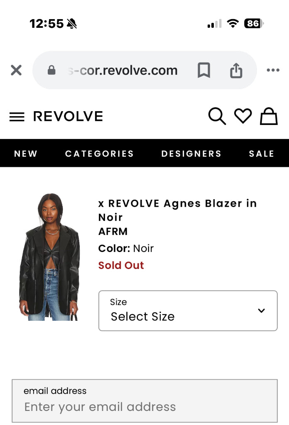Close the in-app browser tab

pyautogui.click(x=16, y=70)
